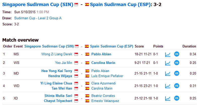The width and height of the screenshot is (201, 105).
Task: Open the Spain Sudirman Cup (ESP) title link
Action: tap(120, 5)
